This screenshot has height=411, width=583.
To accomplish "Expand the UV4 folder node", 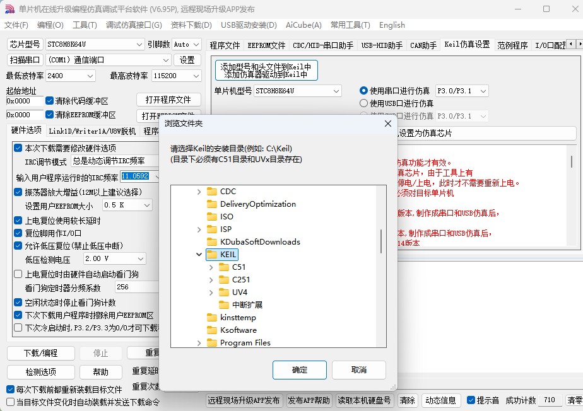I will point(211,292).
